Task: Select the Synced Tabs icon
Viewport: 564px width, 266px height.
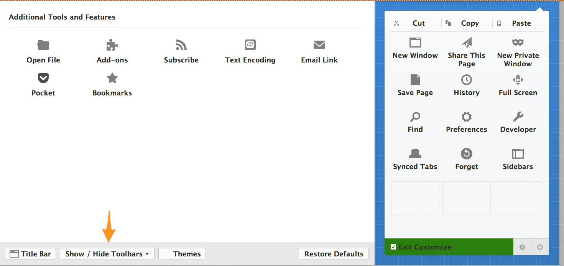Action: (415, 154)
